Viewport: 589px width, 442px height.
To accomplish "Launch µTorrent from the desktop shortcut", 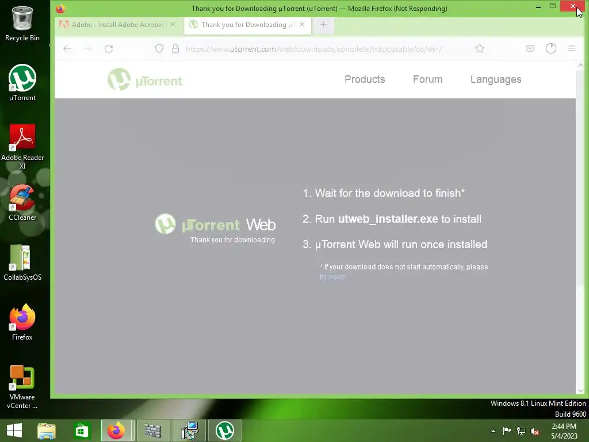I will click(x=22, y=83).
